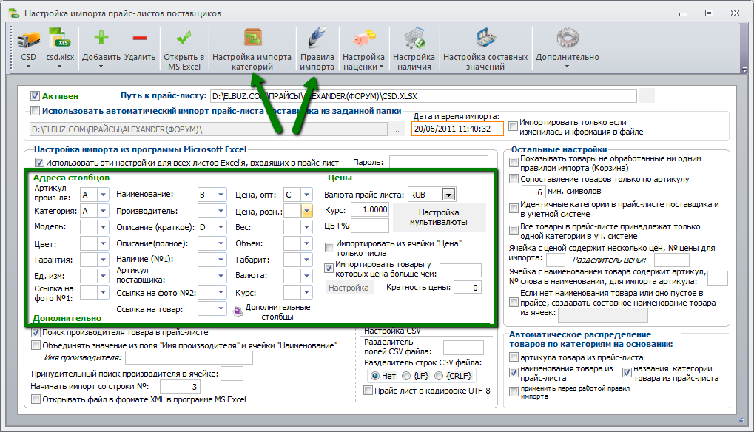The width and height of the screenshot is (754, 432).
Task: Toggle Импортировать товары с ценой больше чем
Action: click(329, 268)
